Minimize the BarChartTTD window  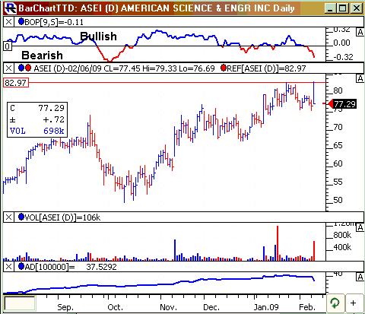pyautogui.click(x=330, y=8)
